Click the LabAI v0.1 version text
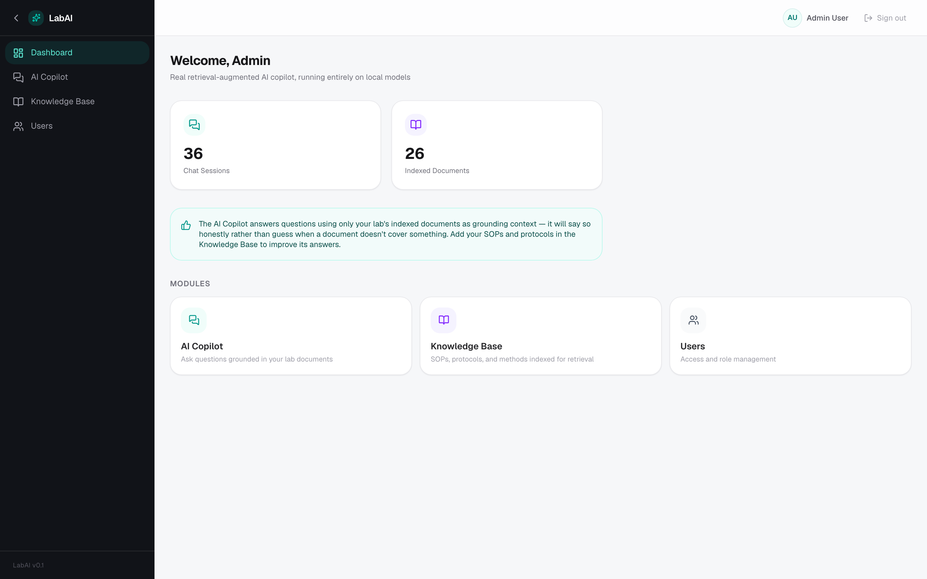The height and width of the screenshot is (579, 927). tap(28, 565)
